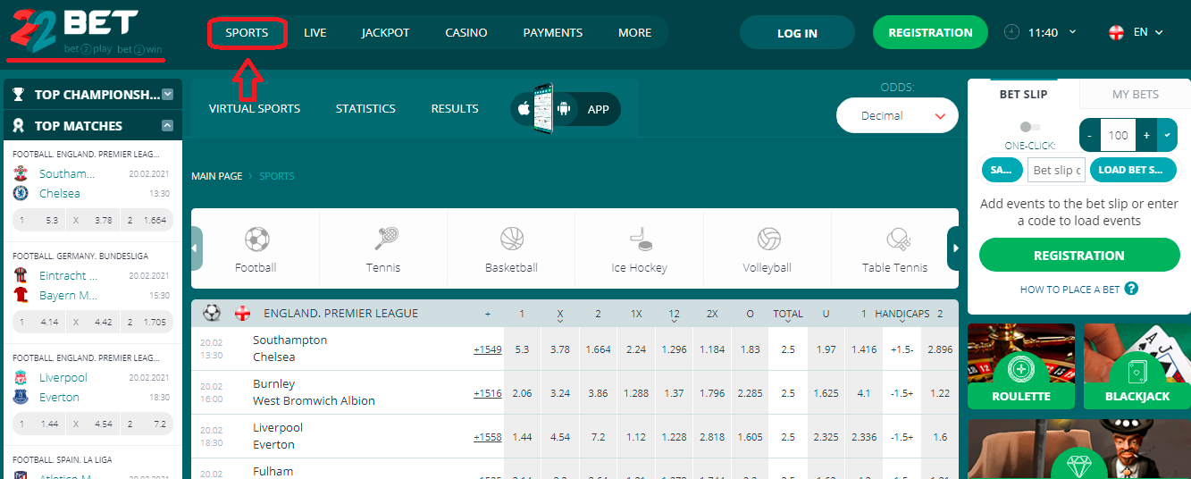The height and width of the screenshot is (479, 1191).
Task: Toggle the One-Click betting switch
Action: [x=1030, y=127]
